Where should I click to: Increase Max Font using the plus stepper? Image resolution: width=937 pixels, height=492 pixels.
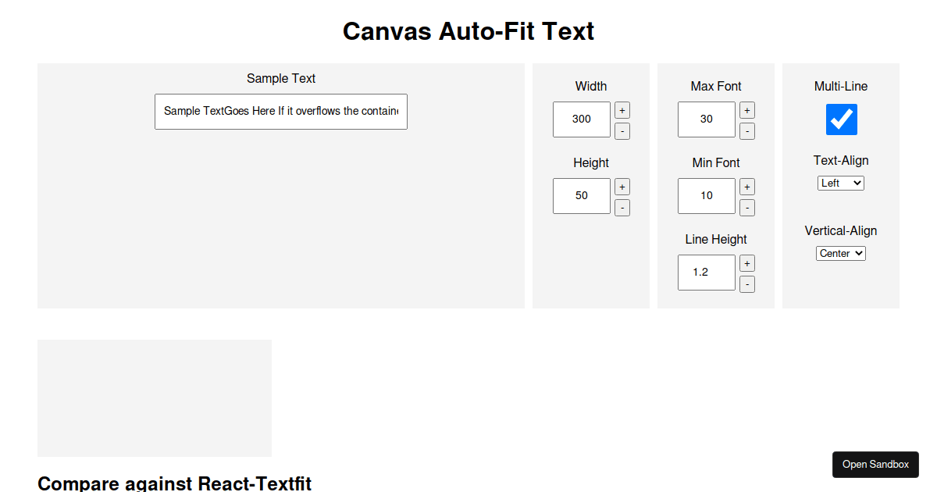(746, 110)
